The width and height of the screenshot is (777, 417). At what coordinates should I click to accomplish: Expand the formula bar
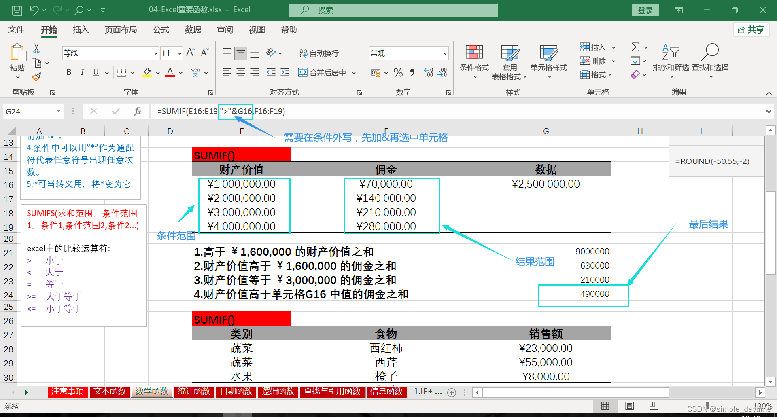[x=769, y=112]
